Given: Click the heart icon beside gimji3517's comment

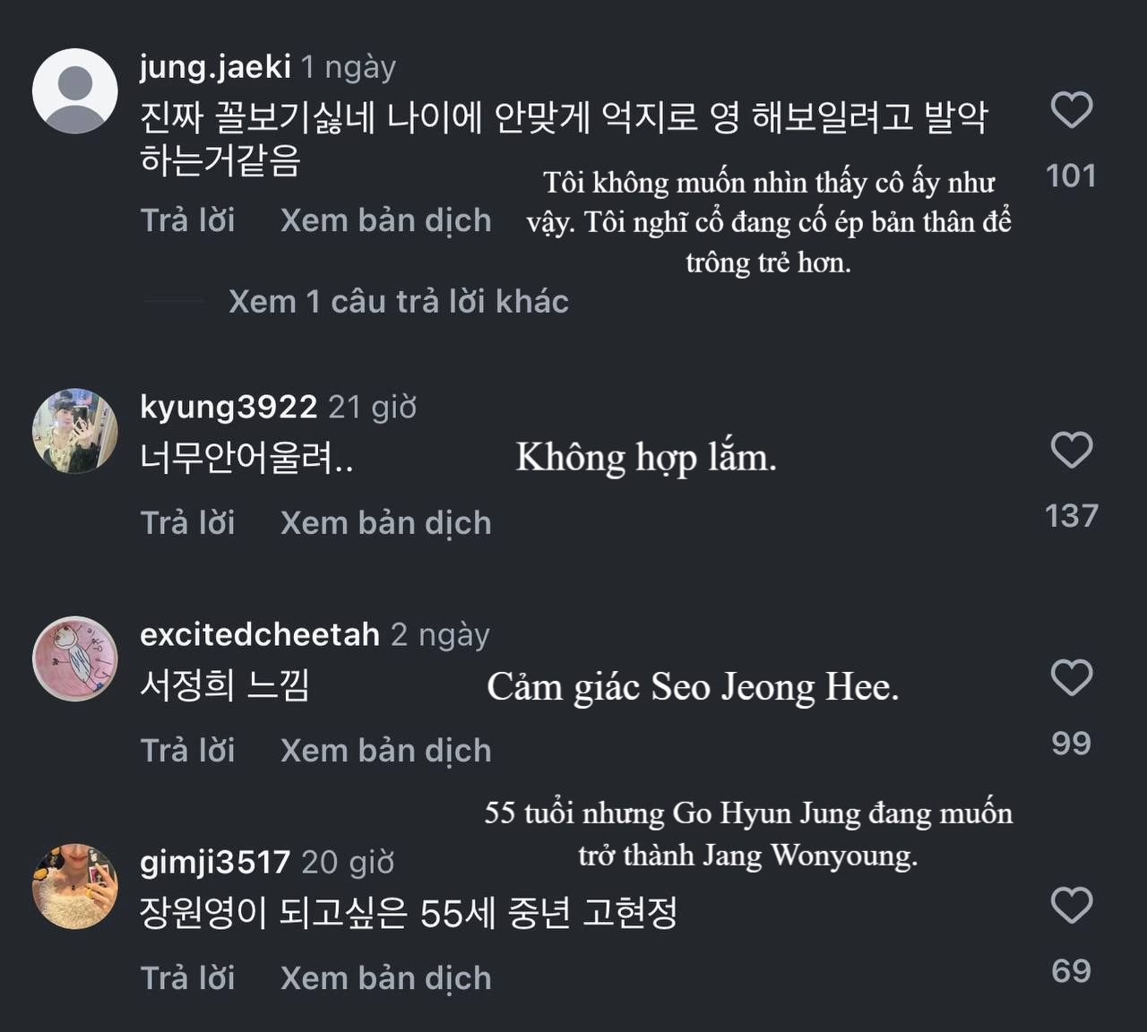Looking at the screenshot, I should click(1070, 907).
